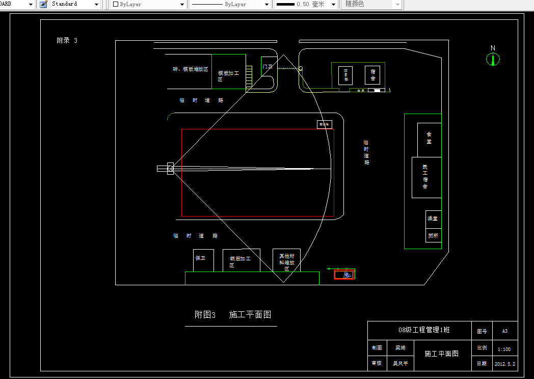Viewport: 534px width, 379px height.
Task: Click the zigzag fence symbol near the entrance
Action: [286, 68]
